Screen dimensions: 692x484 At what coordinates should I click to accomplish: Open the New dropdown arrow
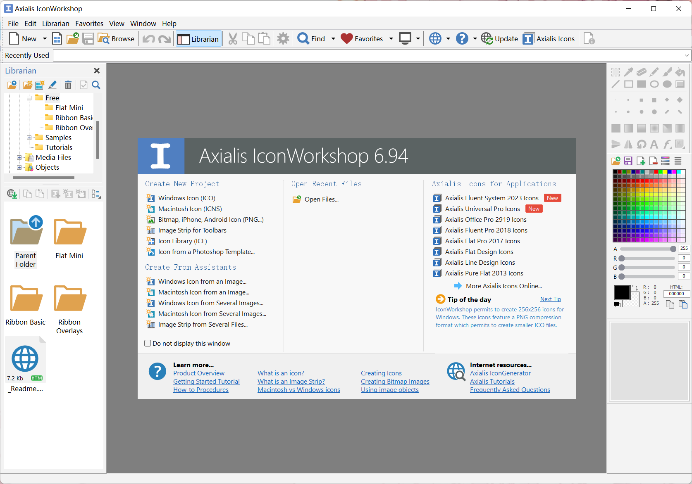coord(45,39)
